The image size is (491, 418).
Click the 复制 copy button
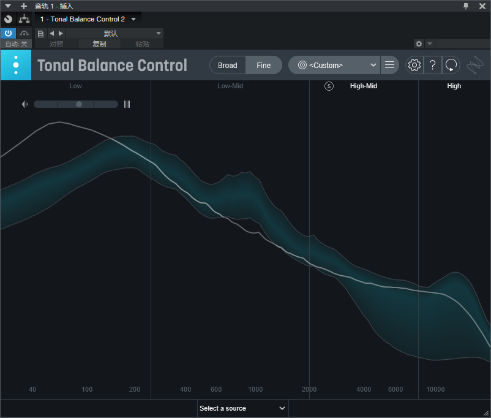pyautogui.click(x=99, y=44)
